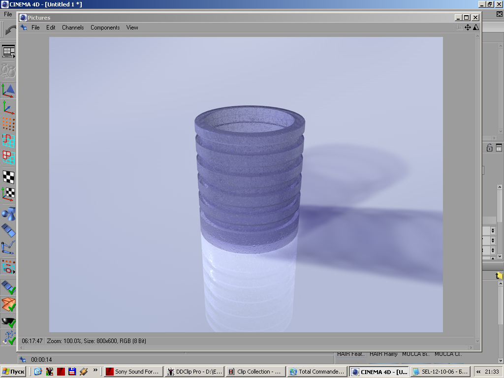
Task: Toggle the lock icon in right panel
Action: pyautogui.click(x=489, y=148)
